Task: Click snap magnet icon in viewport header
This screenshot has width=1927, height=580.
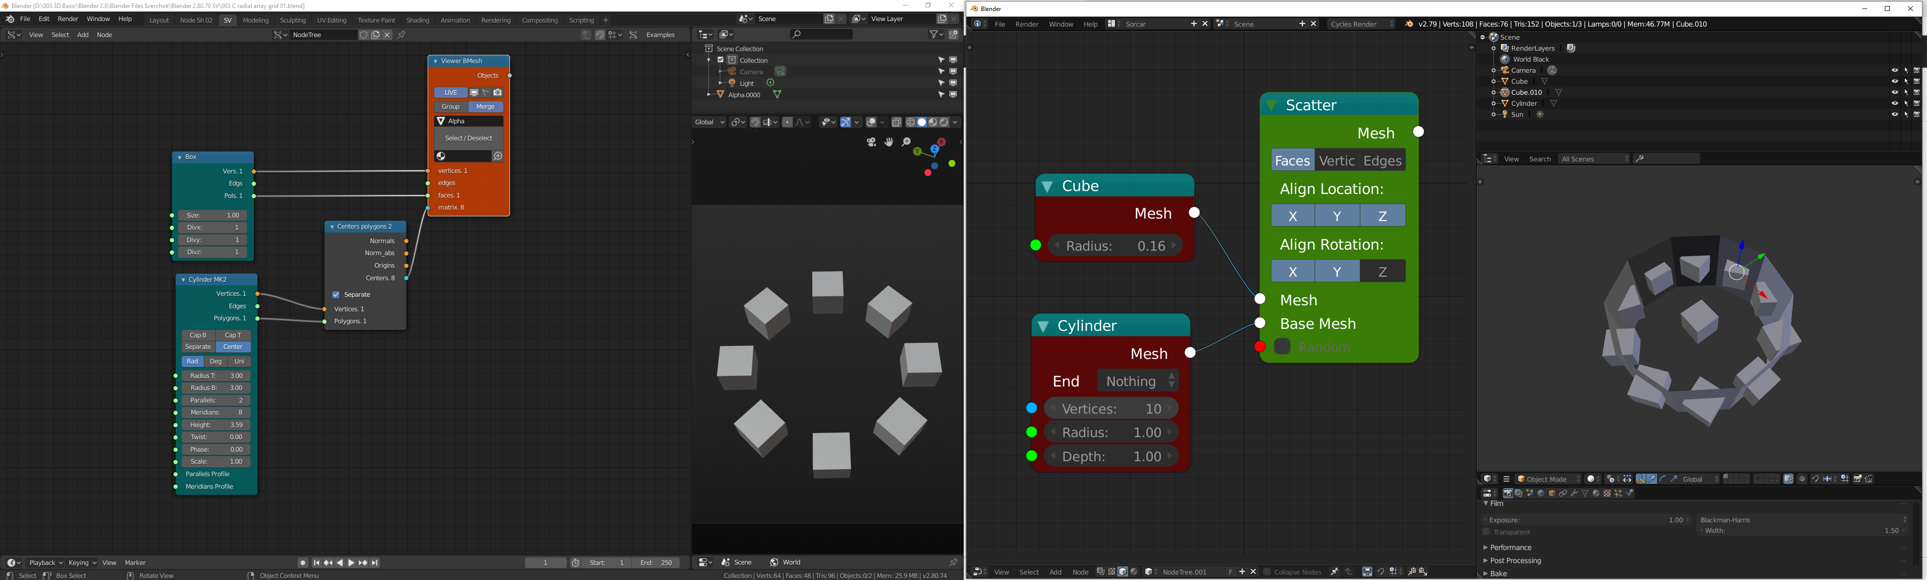Action: [755, 123]
